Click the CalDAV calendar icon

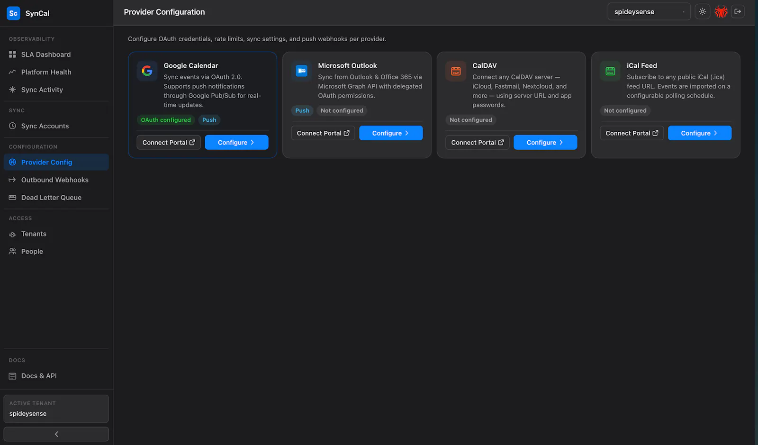click(x=456, y=71)
